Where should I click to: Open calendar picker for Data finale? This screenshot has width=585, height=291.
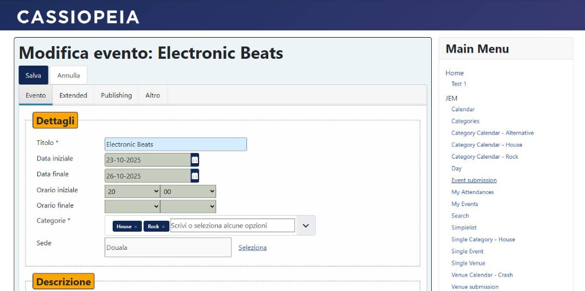[195, 176]
